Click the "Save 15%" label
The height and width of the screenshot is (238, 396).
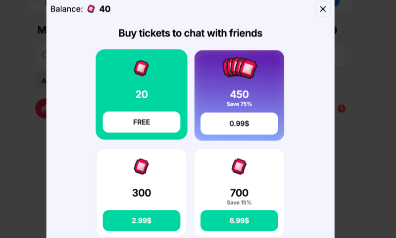coord(239,202)
